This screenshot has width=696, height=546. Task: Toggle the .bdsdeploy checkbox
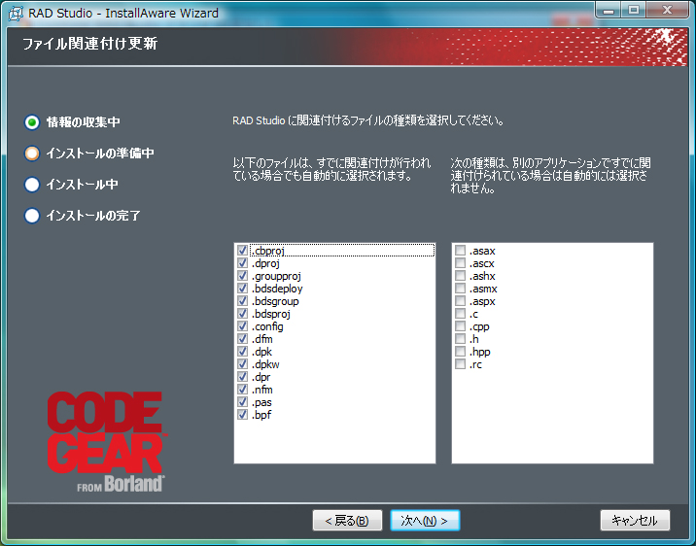coord(242,289)
